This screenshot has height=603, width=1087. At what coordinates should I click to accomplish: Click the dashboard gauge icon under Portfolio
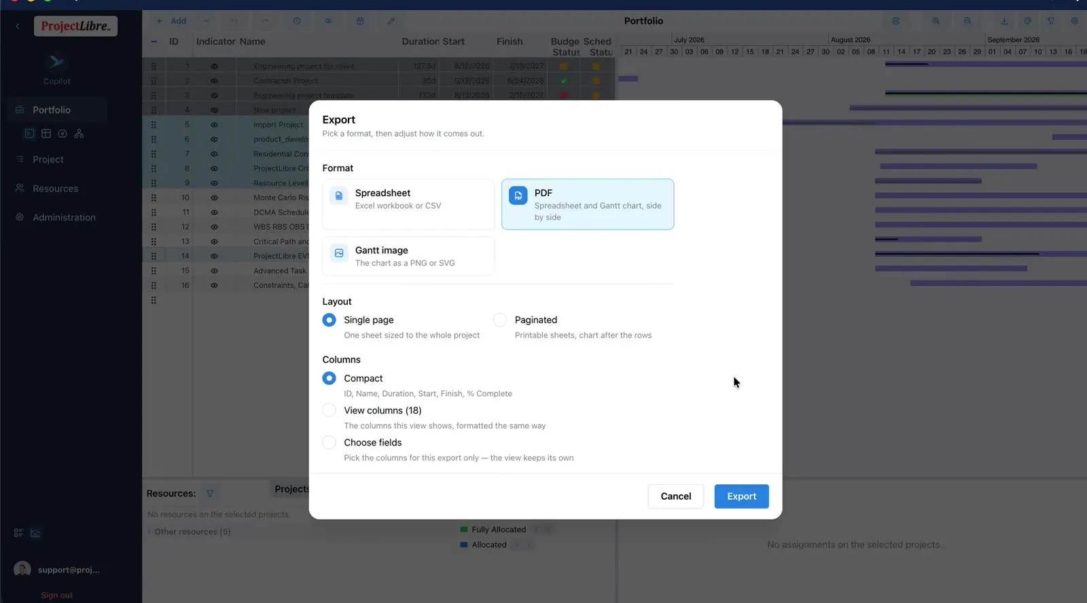click(x=63, y=134)
